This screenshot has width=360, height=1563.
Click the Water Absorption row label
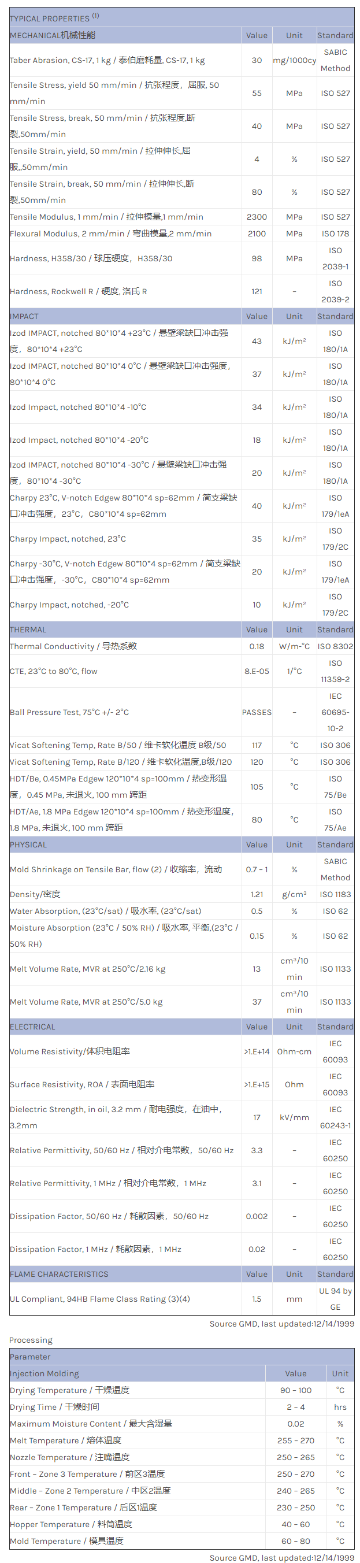pos(105,911)
